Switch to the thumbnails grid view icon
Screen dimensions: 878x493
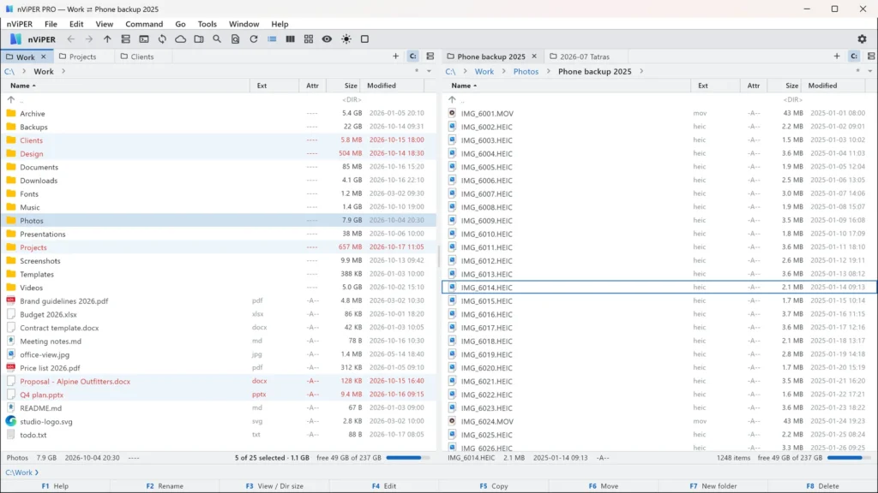[309, 39]
